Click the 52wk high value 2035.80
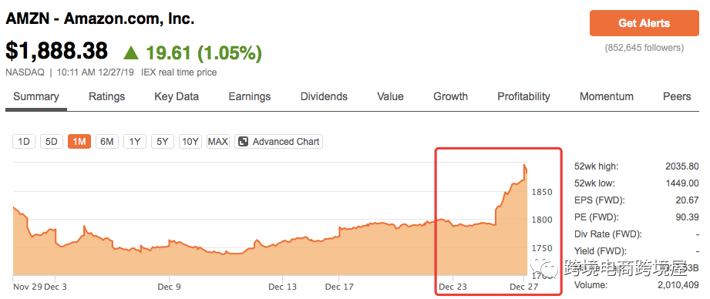 (x=682, y=166)
